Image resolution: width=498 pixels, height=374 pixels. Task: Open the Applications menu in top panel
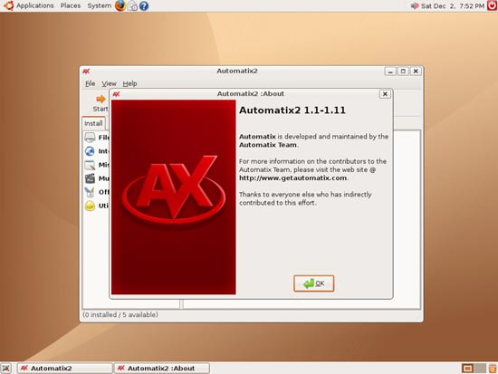35,5
